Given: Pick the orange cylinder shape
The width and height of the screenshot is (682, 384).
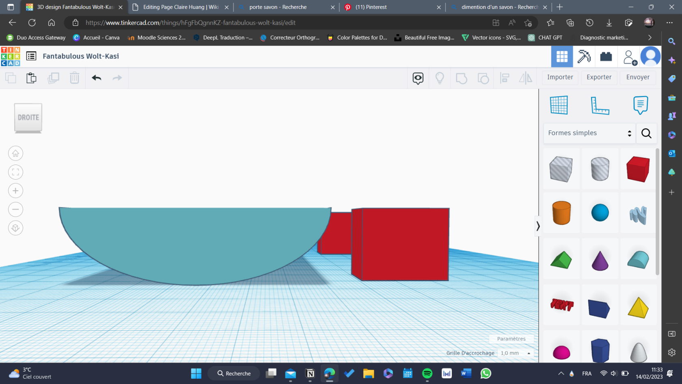Looking at the screenshot, I should point(561,213).
